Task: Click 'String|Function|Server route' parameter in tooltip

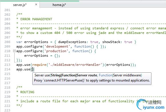Action: point(74,75)
